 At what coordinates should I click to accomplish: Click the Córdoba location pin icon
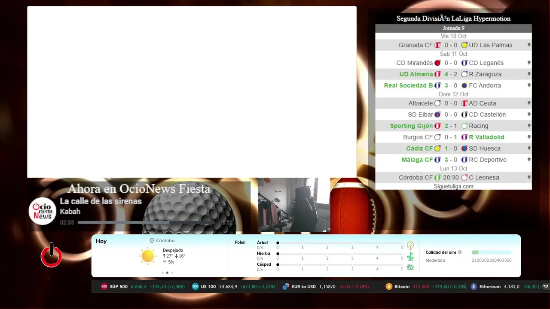pos(152,241)
